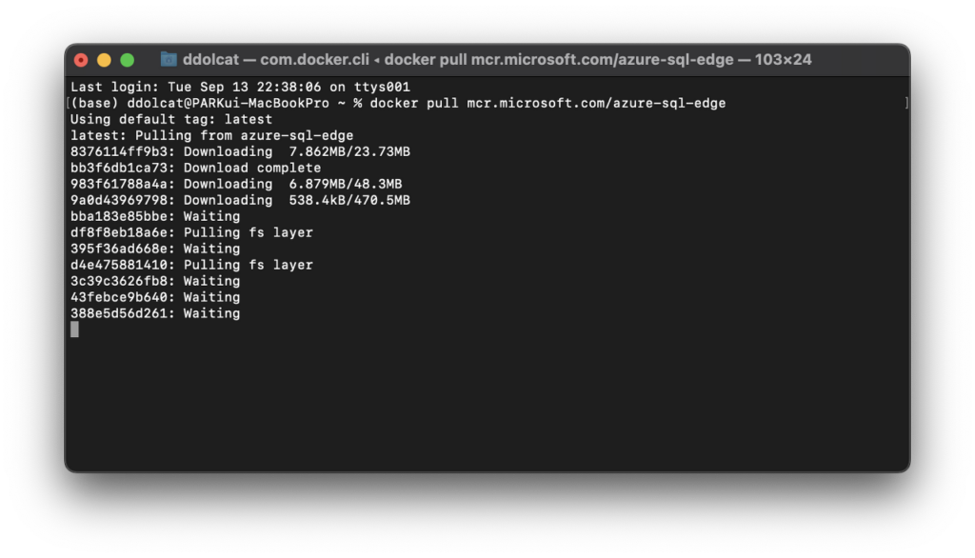The height and width of the screenshot is (558, 975).
Task: Click layer 983f61788a4a download progress line
Action: (x=236, y=184)
